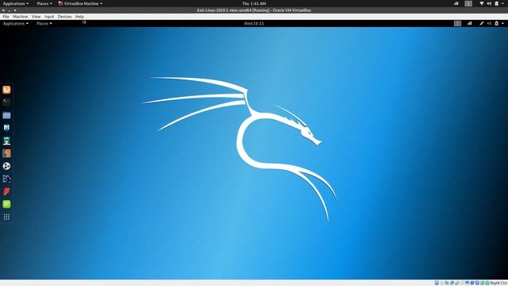Screen dimensions: 508x286
Task: Expand the Kali guest Places menu
Action: coord(44,23)
